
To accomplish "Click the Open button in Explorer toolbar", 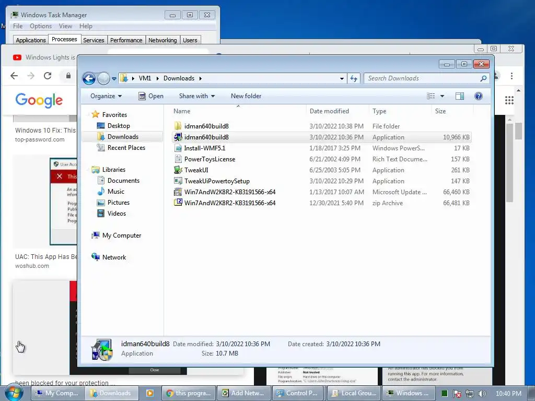I will (151, 96).
